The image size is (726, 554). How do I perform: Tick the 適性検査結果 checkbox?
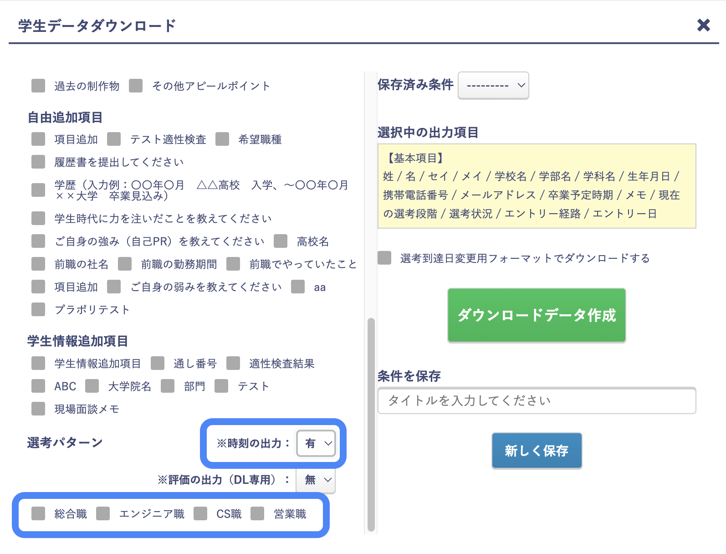tap(233, 363)
